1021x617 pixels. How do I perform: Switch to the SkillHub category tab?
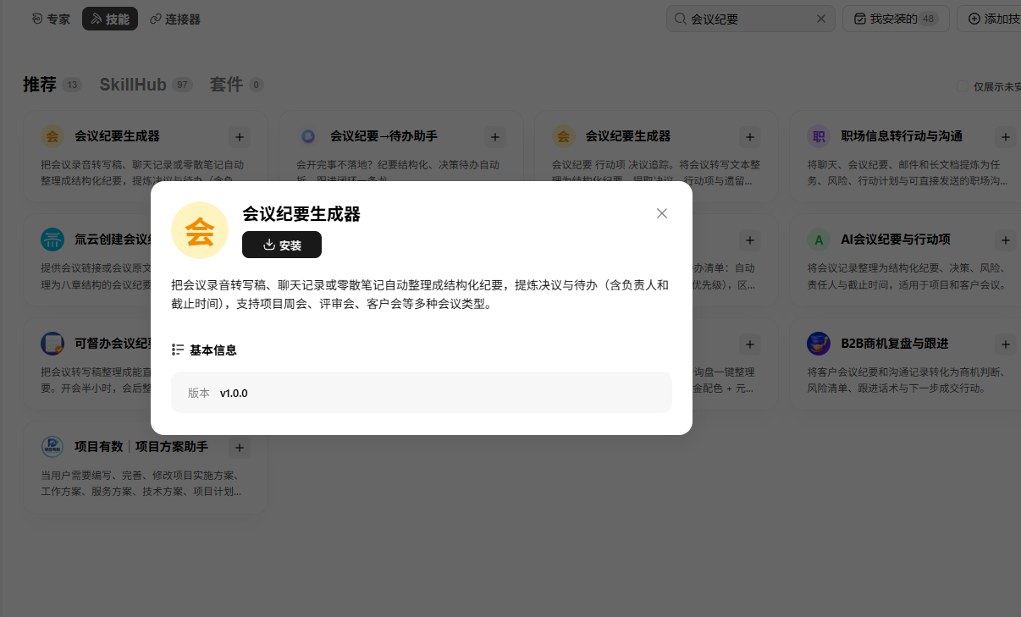click(x=133, y=85)
